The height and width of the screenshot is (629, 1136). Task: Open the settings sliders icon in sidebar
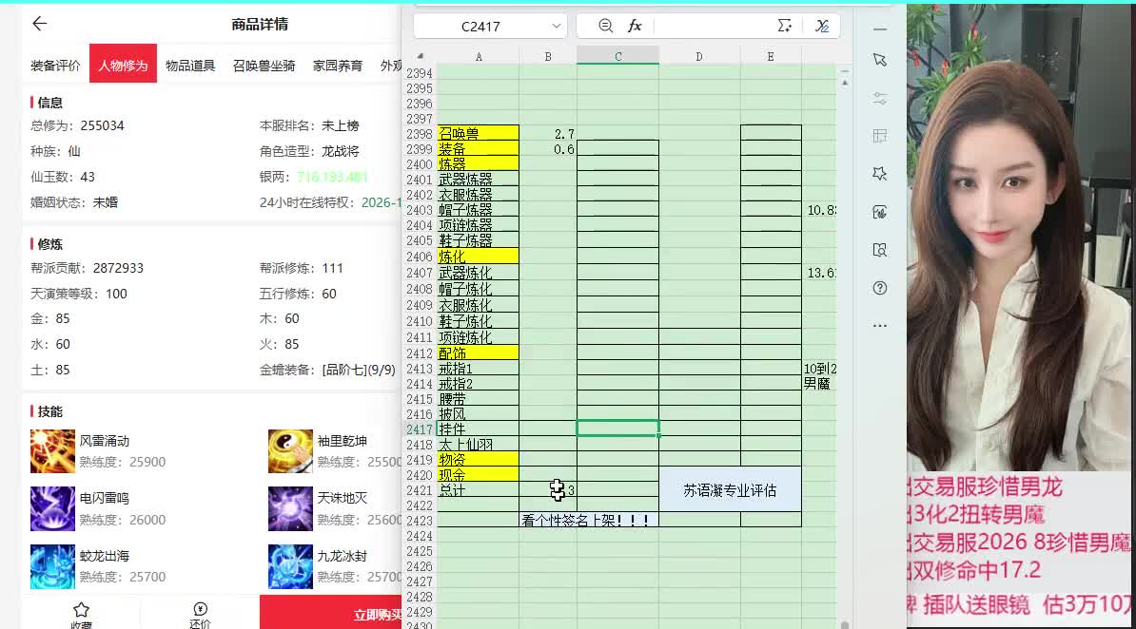(x=879, y=99)
